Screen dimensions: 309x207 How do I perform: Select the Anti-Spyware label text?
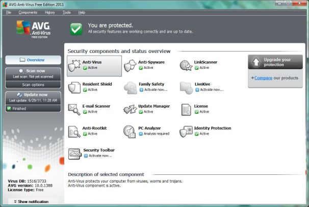[151, 62]
